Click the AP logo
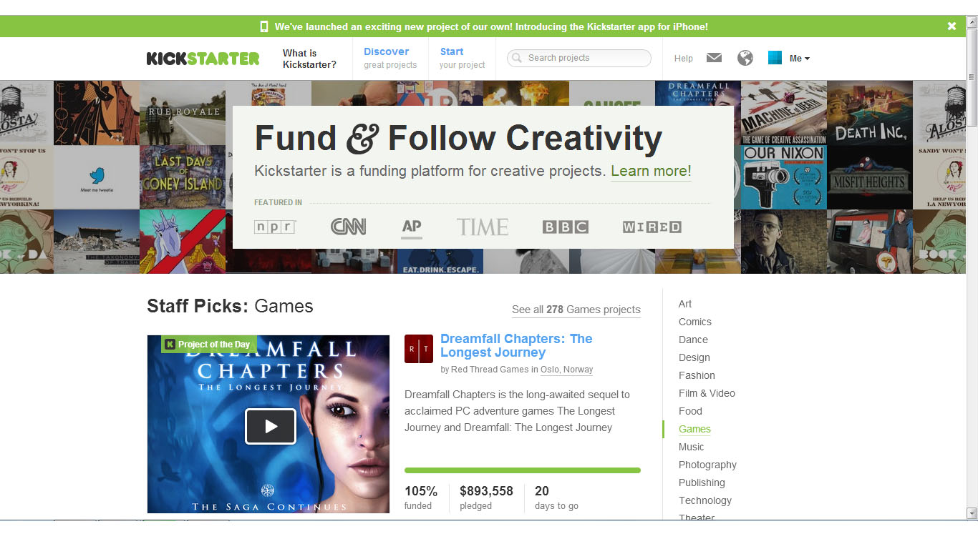 [x=412, y=228]
